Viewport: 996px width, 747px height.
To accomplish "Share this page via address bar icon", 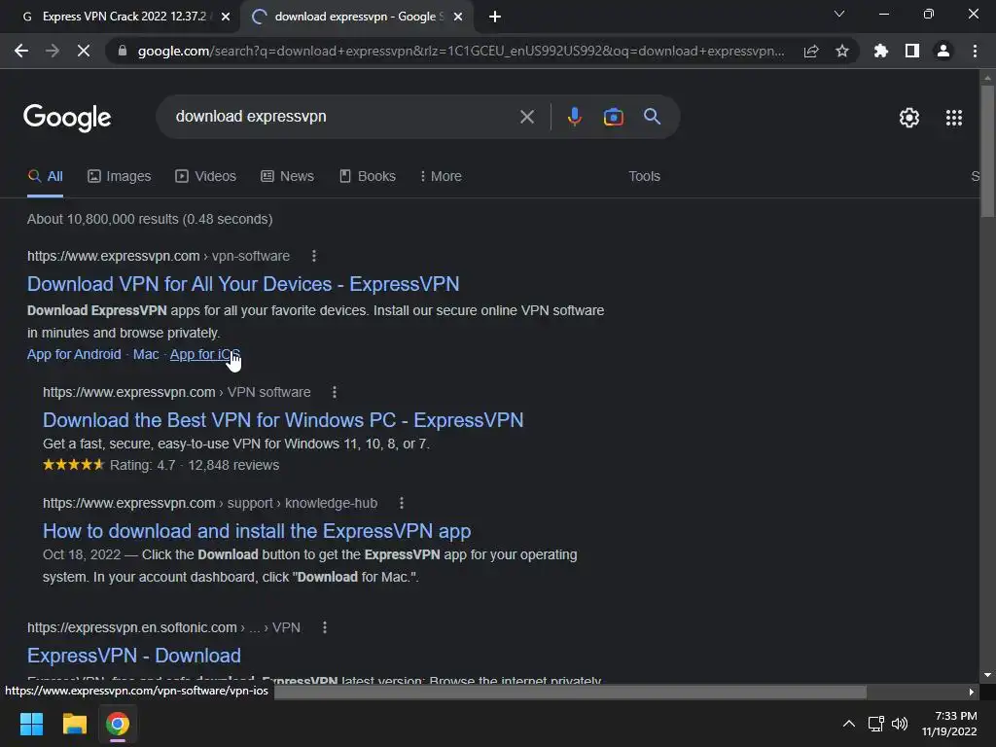I will [811, 51].
